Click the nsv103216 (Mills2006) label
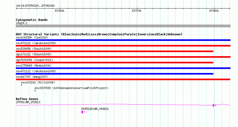The height and width of the screenshot is (127, 238). point(38,82)
